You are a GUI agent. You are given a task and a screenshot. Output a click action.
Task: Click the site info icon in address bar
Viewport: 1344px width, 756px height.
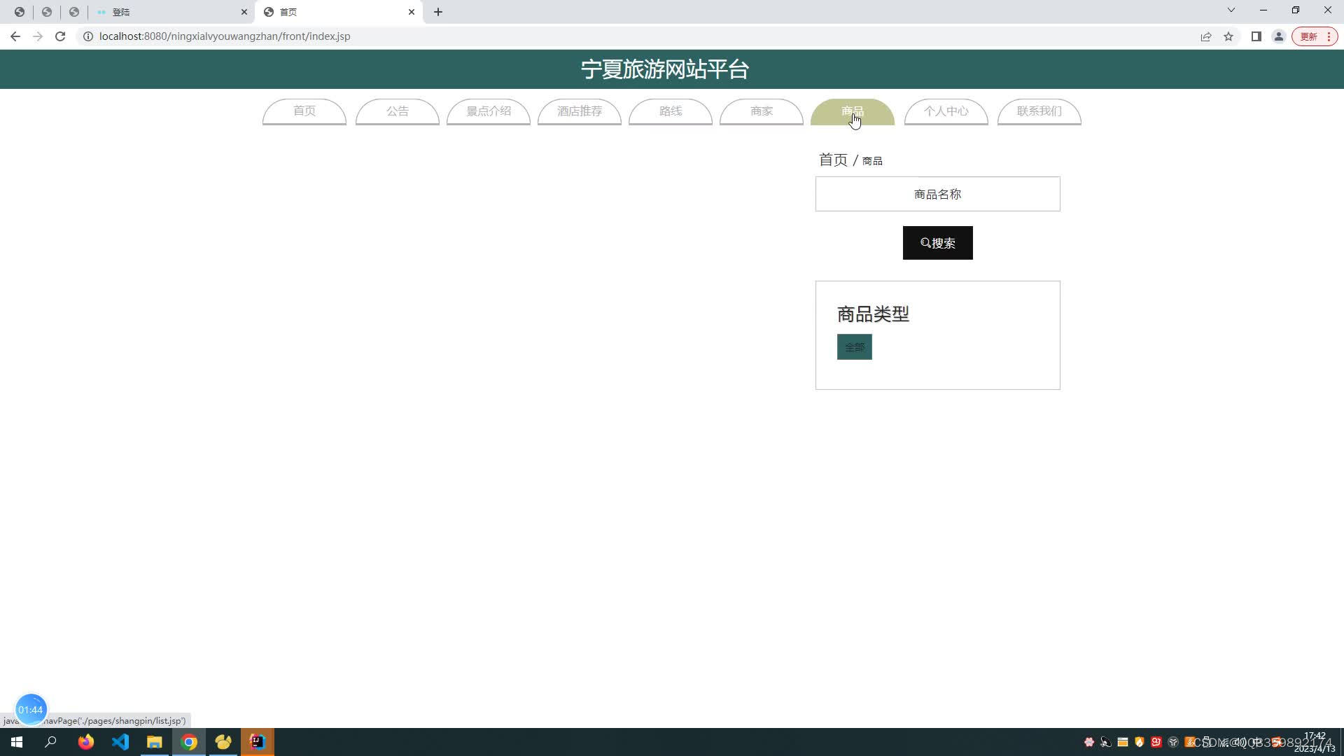coord(88,36)
